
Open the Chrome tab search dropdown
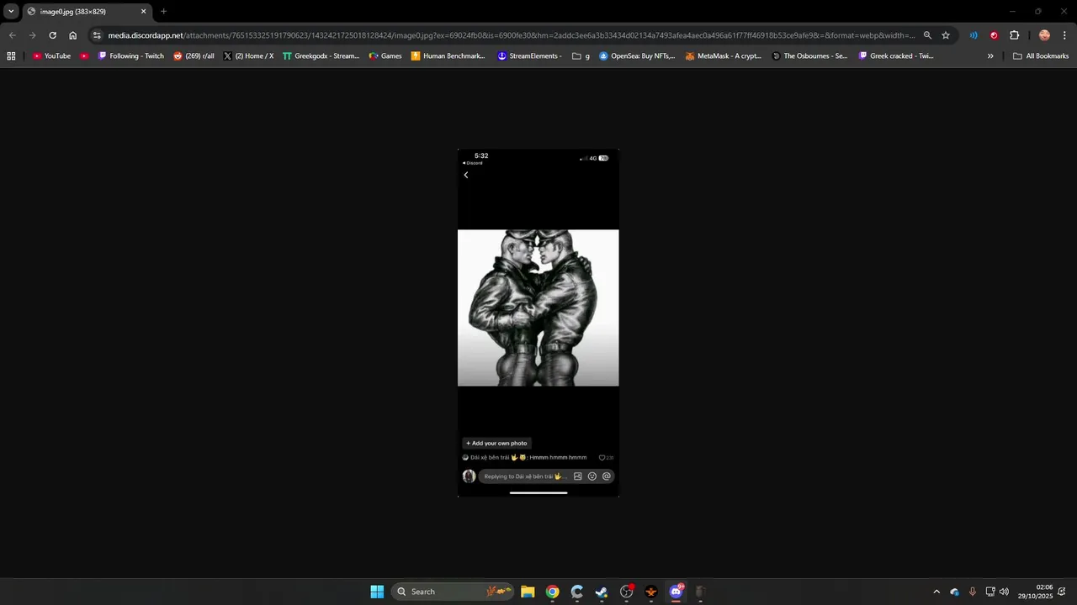click(11, 12)
